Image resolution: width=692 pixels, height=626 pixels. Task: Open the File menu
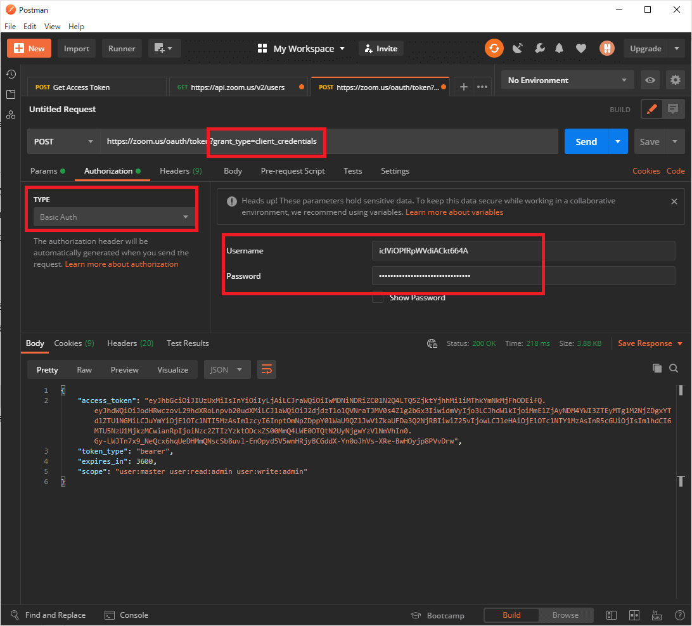(x=10, y=27)
